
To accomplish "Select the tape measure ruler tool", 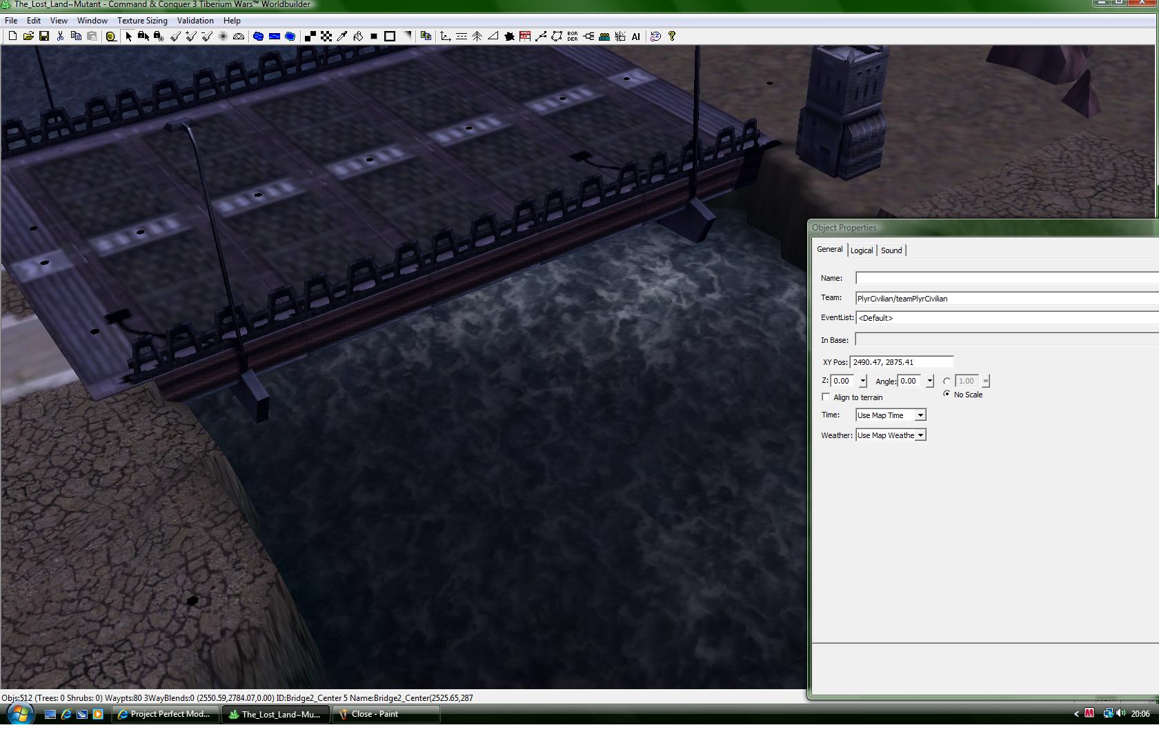I will [x=110, y=36].
